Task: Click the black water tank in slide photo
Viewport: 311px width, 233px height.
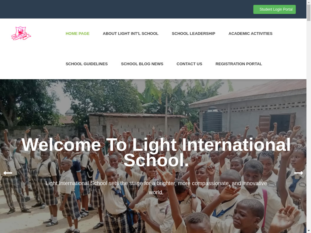Action: [x=212, y=120]
